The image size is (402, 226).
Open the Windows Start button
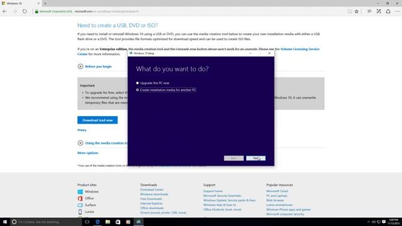tap(5, 222)
